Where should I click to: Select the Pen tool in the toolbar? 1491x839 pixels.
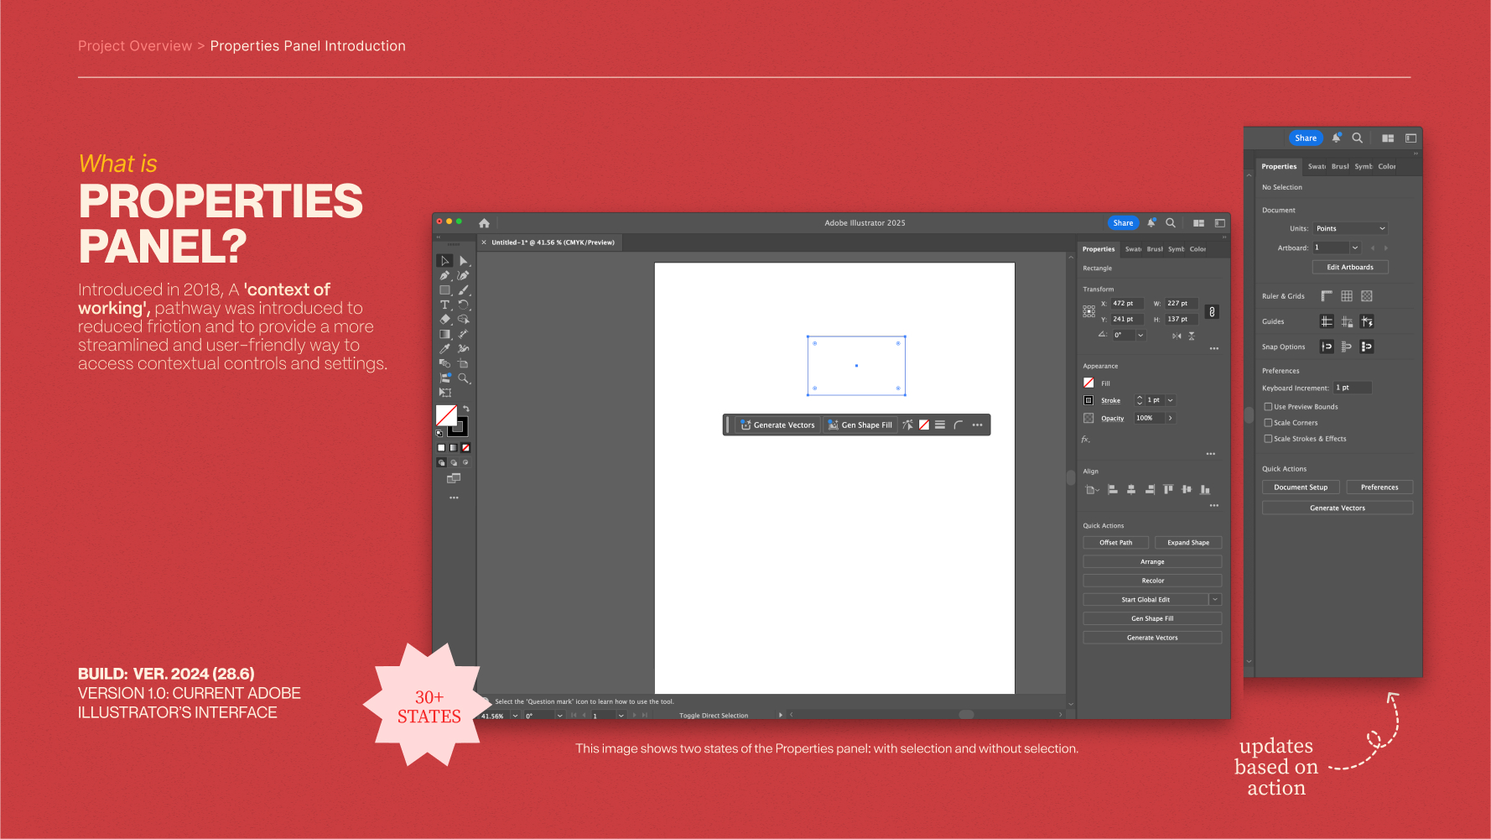click(444, 275)
